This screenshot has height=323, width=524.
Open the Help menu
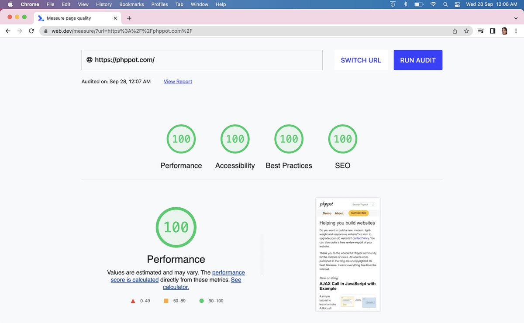(221, 4)
